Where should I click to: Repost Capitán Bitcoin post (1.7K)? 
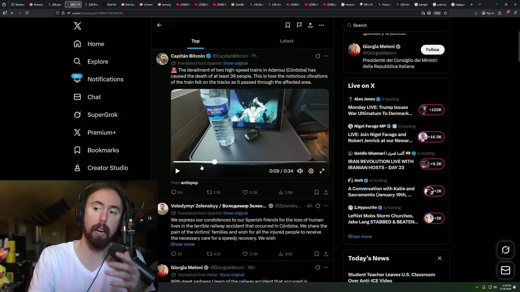coord(214,192)
